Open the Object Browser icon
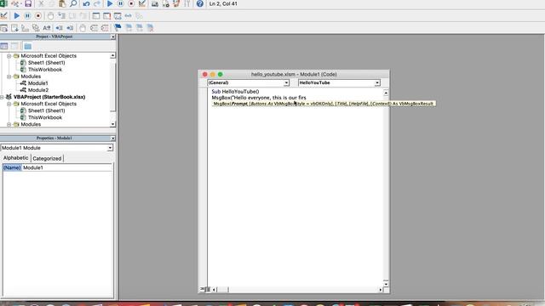The width and height of the screenshot is (545, 306). (x=176, y=3)
